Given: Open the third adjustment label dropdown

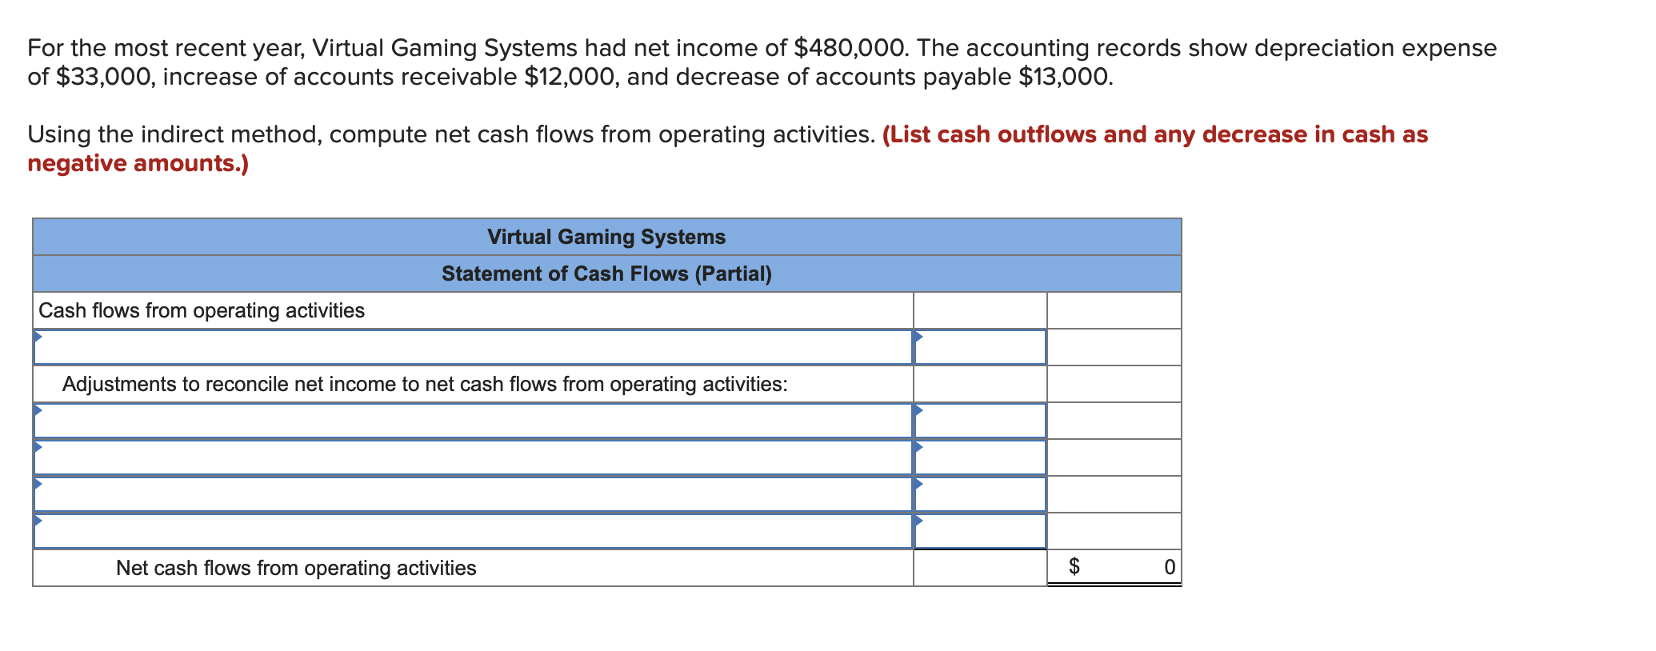Looking at the screenshot, I should pyautogui.click(x=473, y=494).
